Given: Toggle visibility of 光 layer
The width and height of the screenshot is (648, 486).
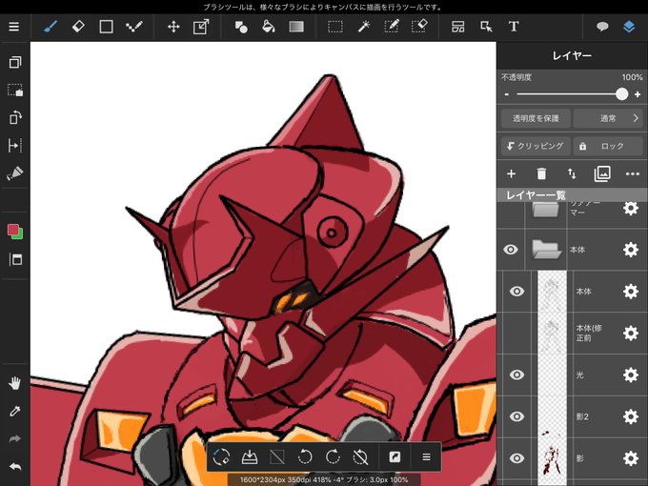Looking at the screenshot, I should pos(516,375).
